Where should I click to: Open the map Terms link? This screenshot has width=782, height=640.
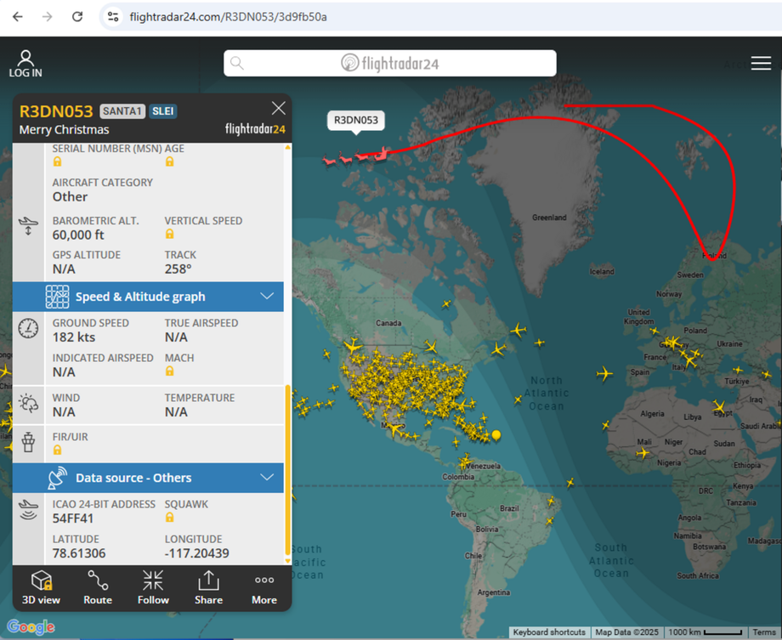point(764,632)
